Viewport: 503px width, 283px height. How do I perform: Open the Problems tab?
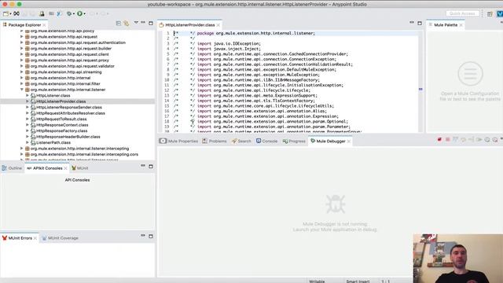pyautogui.click(x=215, y=141)
